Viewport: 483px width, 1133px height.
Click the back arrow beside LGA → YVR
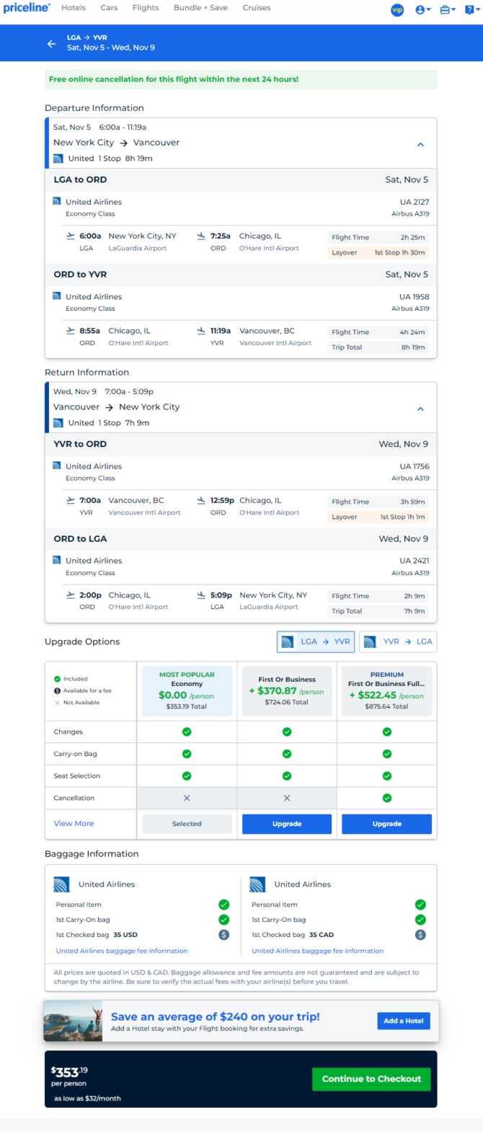pyautogui.click(x=51, y=43)
